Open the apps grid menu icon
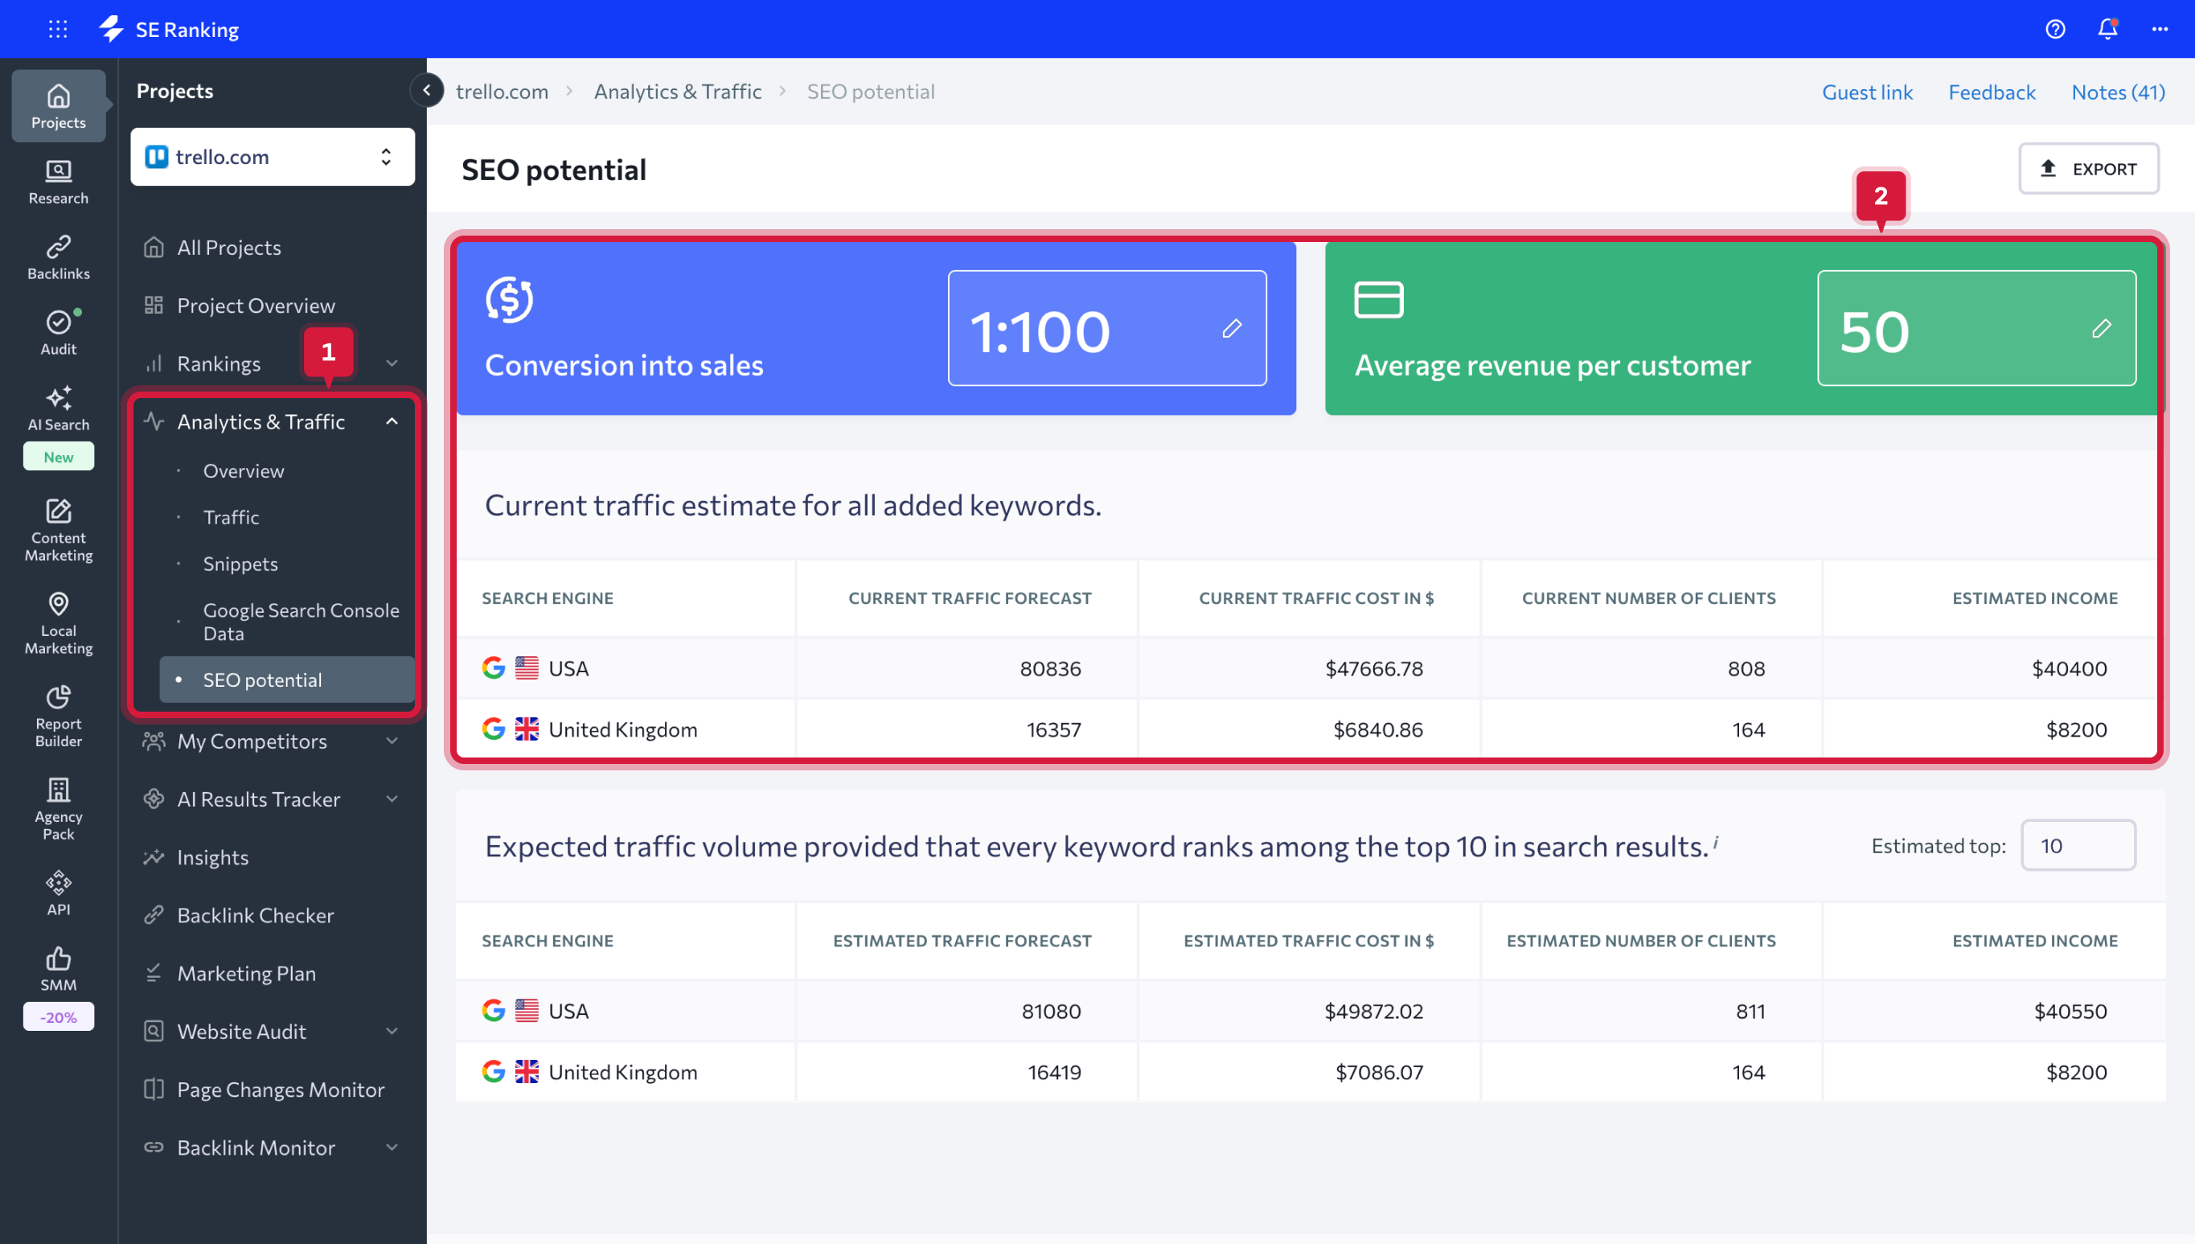The height and width of the screenshot is (1244, 2195). coord(58,29)
